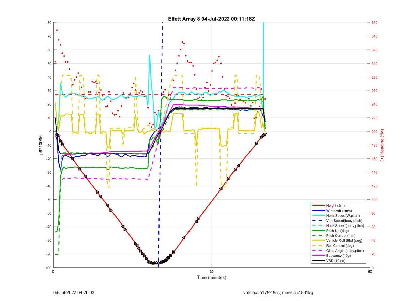Click the y-axis tick '70'

pyautogui.click(x=49, y=36)
